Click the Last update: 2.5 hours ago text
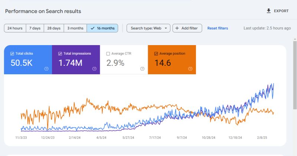This screenshot has height=156, width=297. pos(267,28)
